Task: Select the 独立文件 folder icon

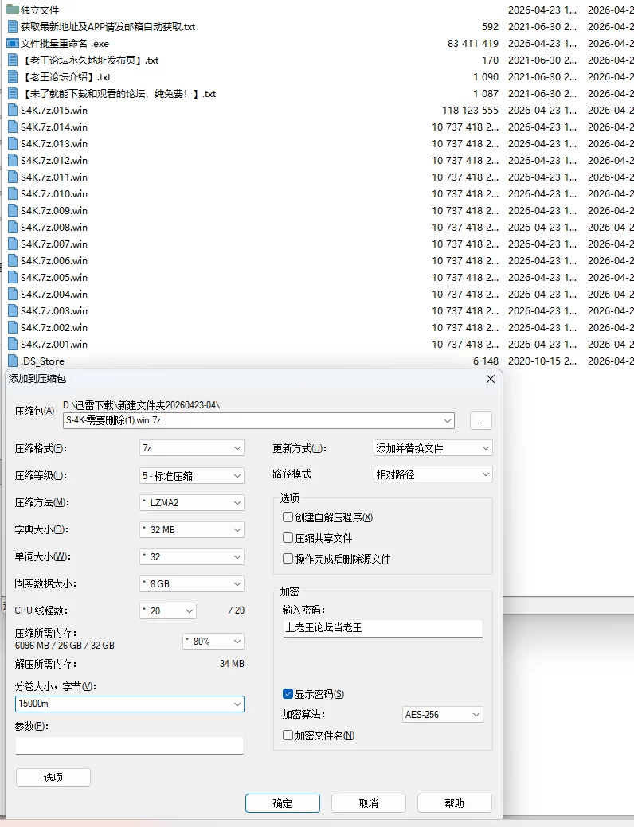Action: point(13,10)
